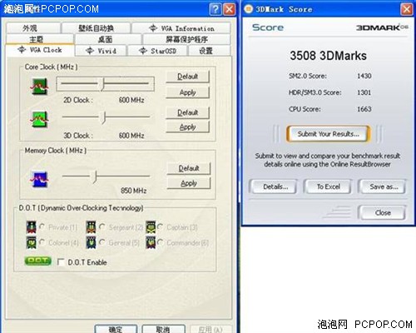416x333 pixels.
Task: Open the Vivid tab
Action: (x=101, y=51)
